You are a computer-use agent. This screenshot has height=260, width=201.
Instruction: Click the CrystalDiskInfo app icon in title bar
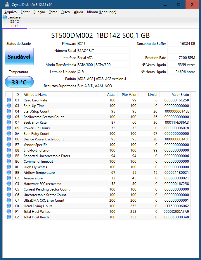[7, 4]
